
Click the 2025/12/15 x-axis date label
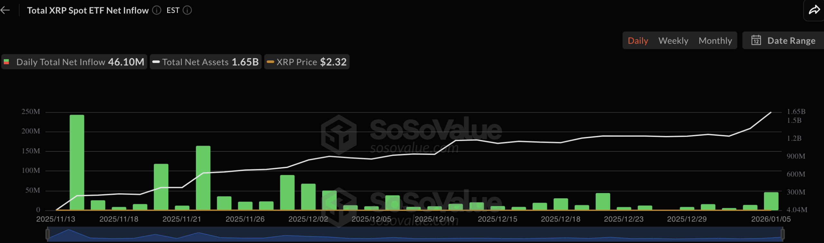497,219
